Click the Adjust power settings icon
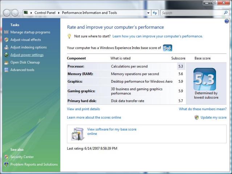Viewport: 232px width, 174px height. (x=6, y=55)
